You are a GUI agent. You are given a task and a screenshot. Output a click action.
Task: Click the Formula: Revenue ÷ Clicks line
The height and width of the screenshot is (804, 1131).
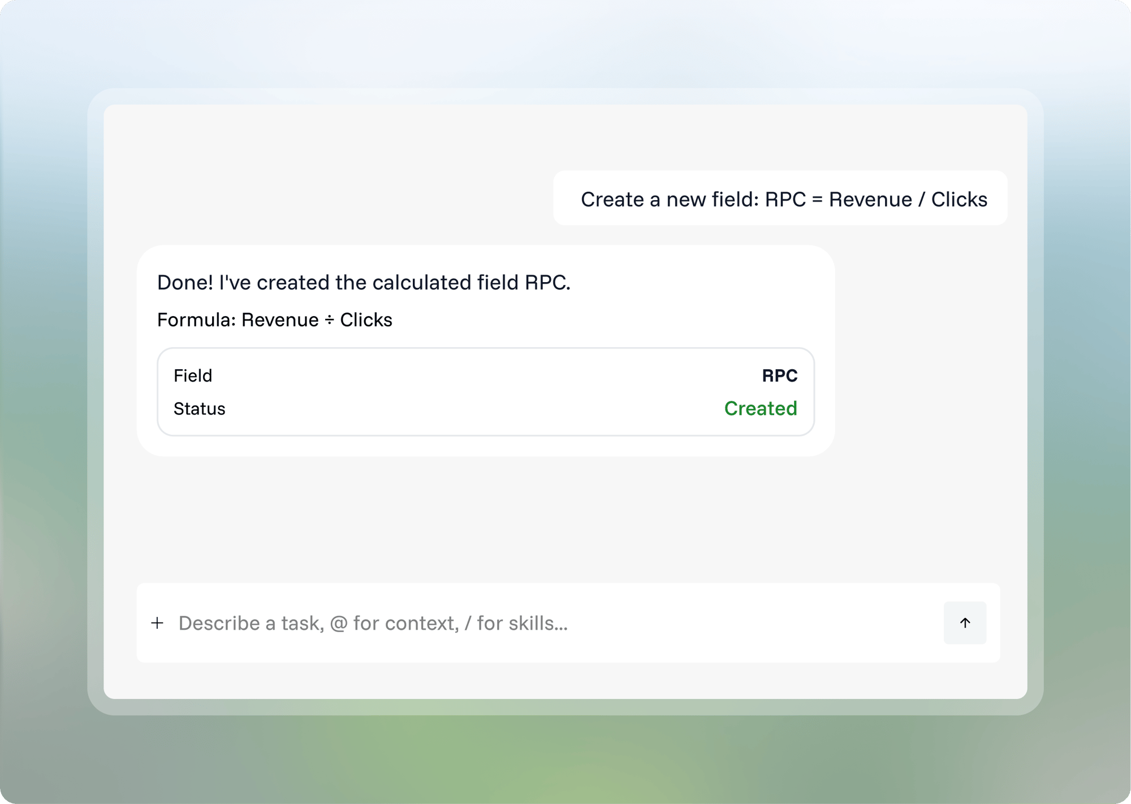tap(274, 320)
